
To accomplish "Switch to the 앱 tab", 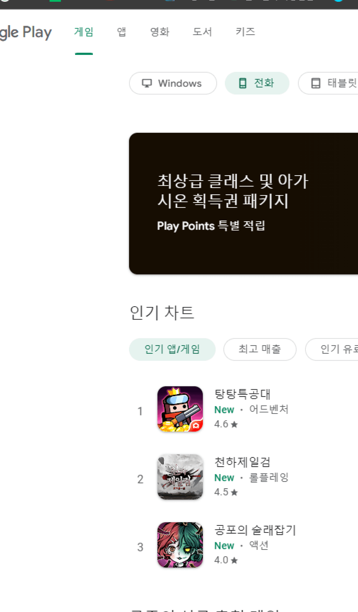I will [122, 32].
